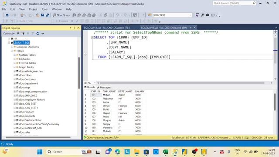Open the DIRECTOR find combo box dropdown

click(191, 15)
